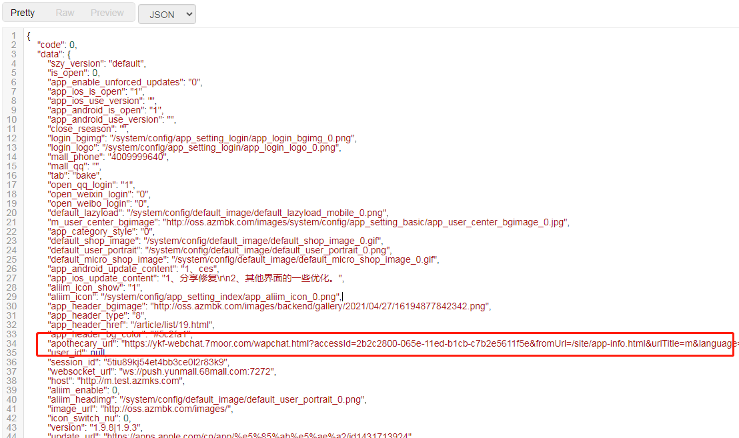Image resolution: width=739 pixels, height=438 pixels.
Task: Click line number 1 in the gutter
Action: (13, 35)
